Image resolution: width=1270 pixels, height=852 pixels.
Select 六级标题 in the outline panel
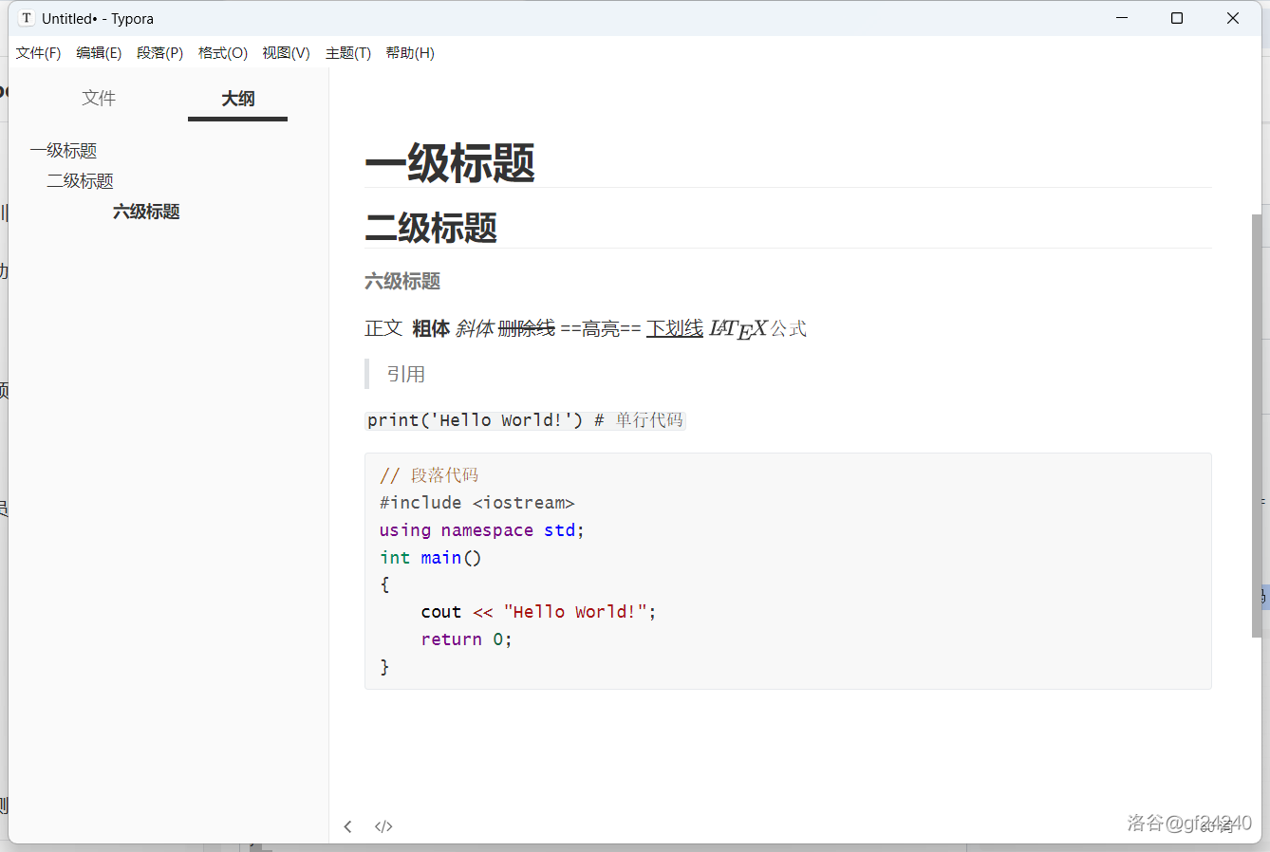point(146,212)
